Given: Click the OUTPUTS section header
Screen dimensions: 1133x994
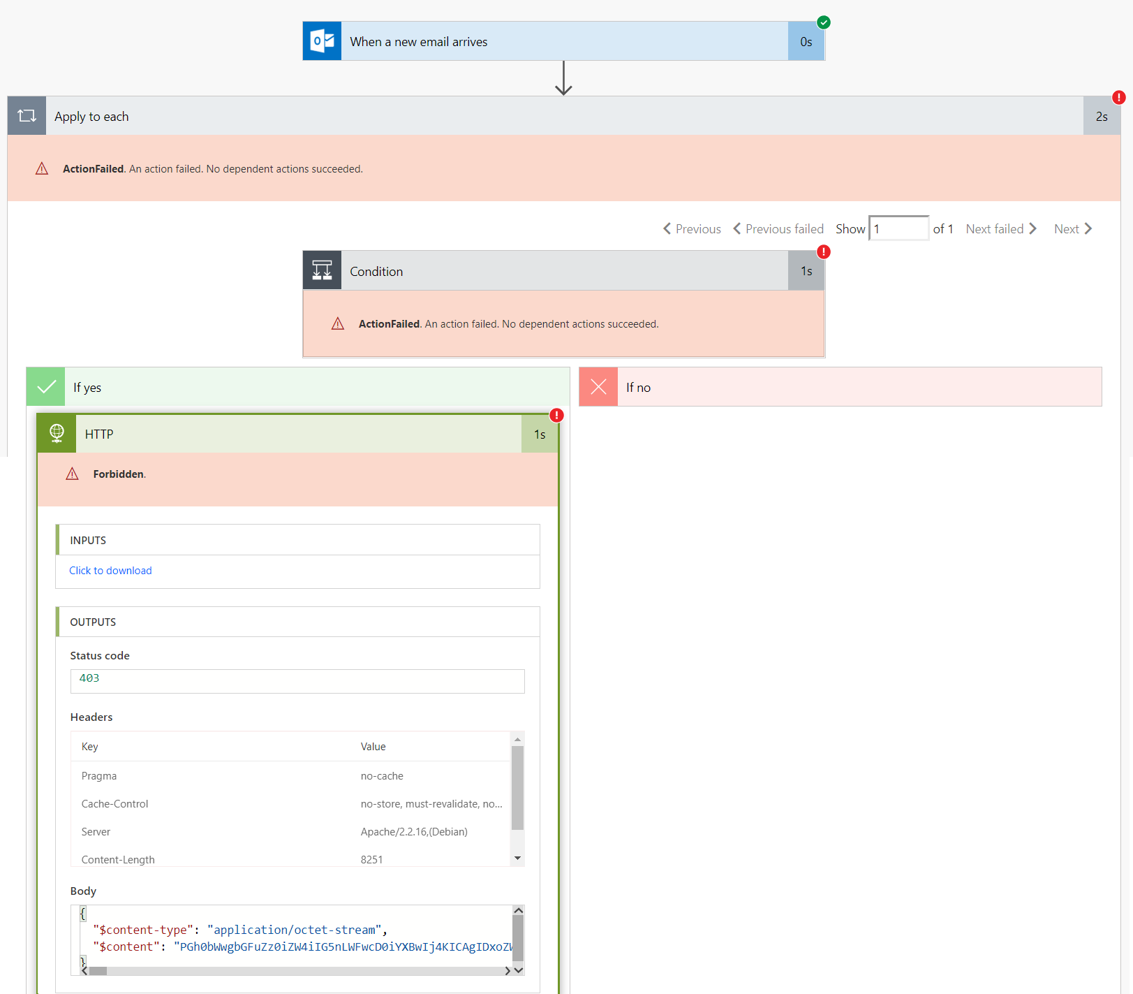Looking at the screenshot, I should click(298, 622).
